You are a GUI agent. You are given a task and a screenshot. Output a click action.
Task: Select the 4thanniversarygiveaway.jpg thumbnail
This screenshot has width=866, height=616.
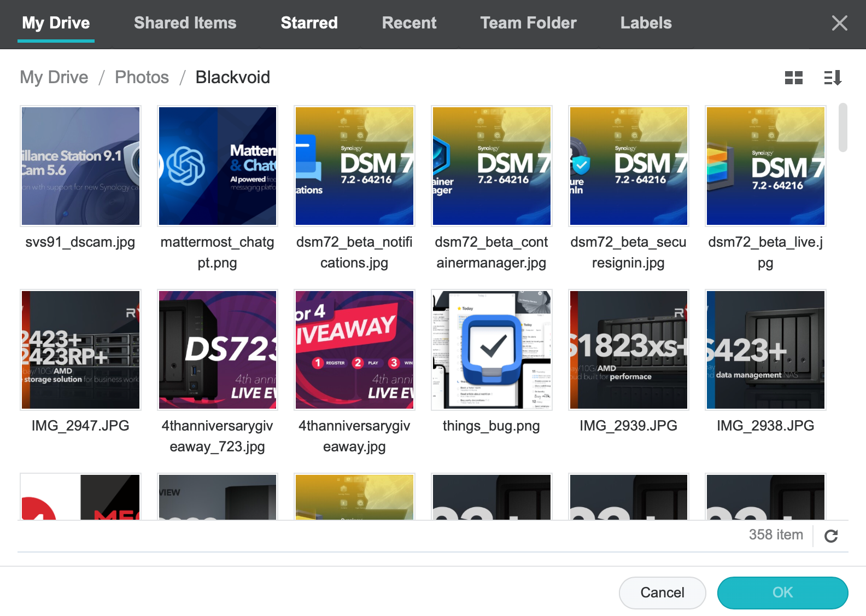pos(354,350)
